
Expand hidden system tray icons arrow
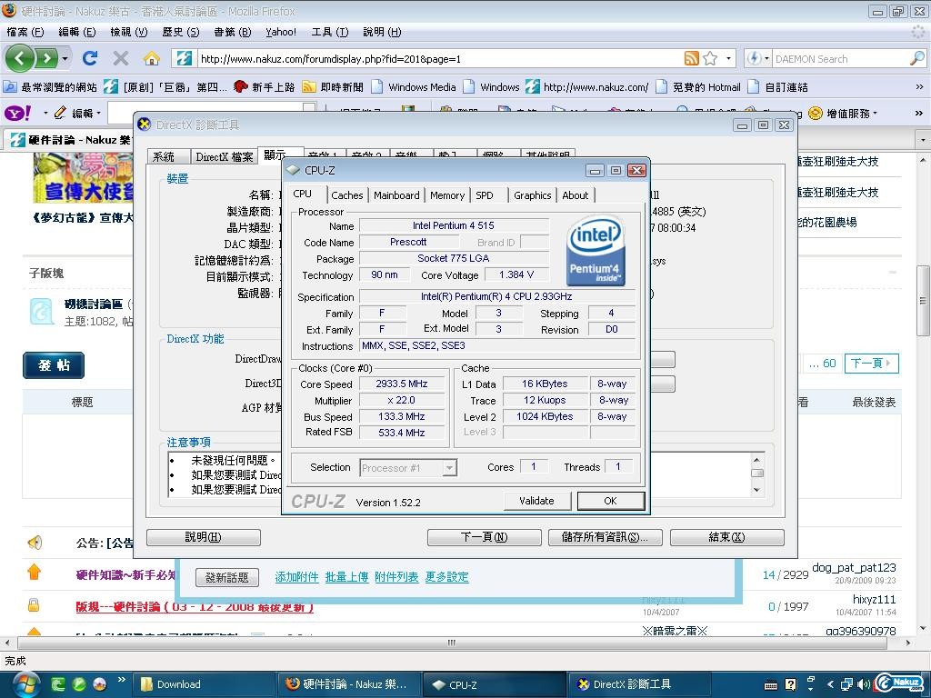coord(830,685)
